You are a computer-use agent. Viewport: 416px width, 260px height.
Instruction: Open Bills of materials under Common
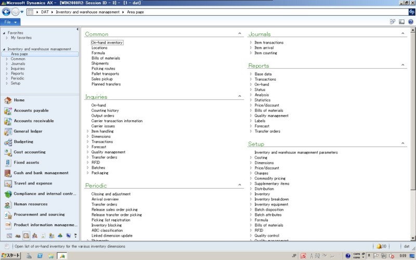[106, 58]
